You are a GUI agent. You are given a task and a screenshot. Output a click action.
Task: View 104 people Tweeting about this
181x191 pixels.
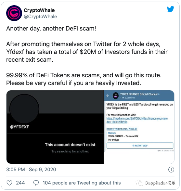click(x=82, y=183)
